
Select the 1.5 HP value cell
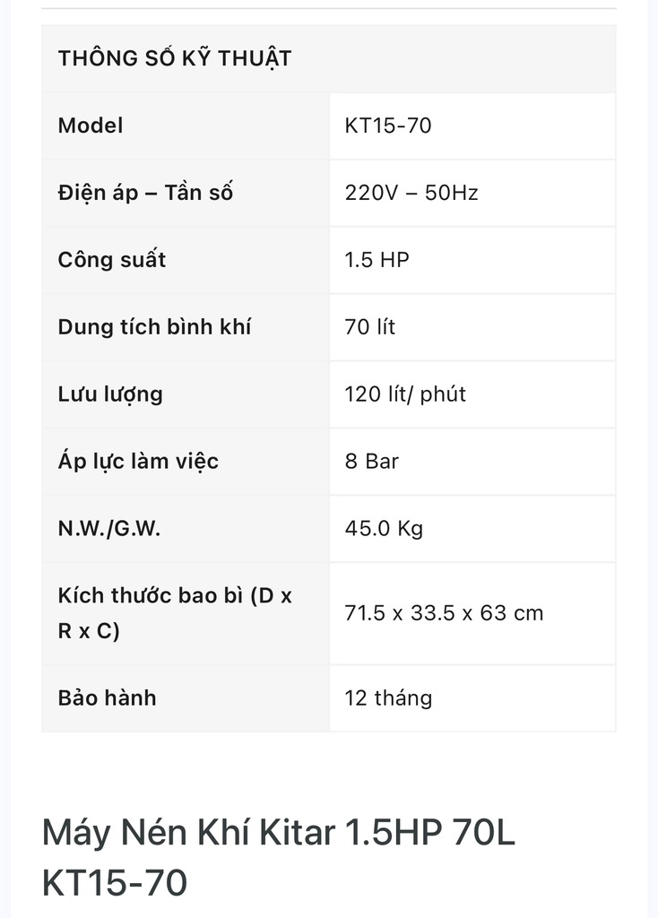pos(377,260)
